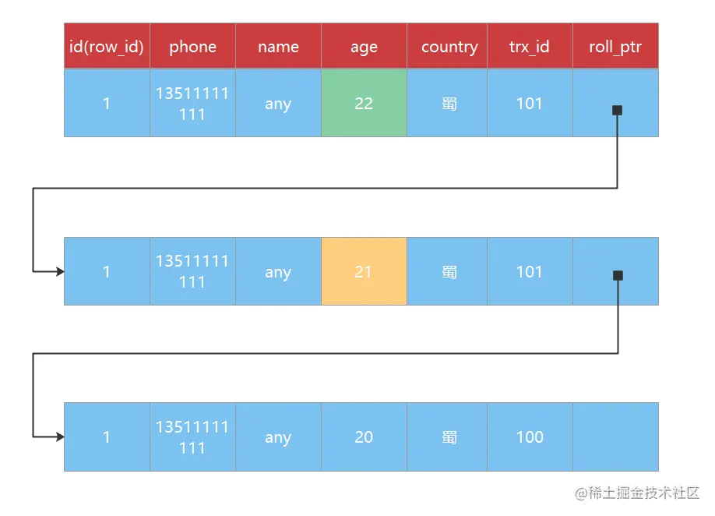715x516 pixels.
Task: Click the empty roll_ptr cell in last row
Action: pos(615,436)
